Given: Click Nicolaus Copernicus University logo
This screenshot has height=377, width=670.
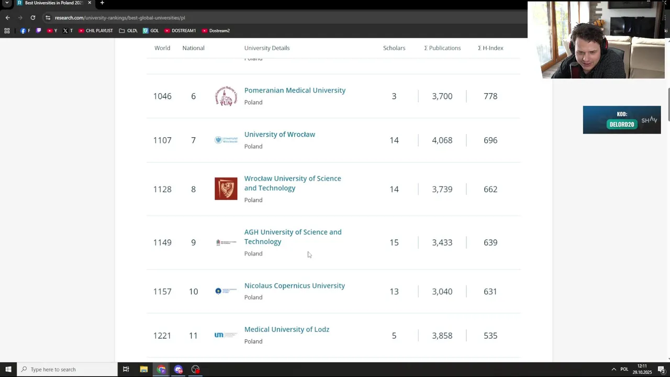Looking at the screenshot, I should pos(226,291).
